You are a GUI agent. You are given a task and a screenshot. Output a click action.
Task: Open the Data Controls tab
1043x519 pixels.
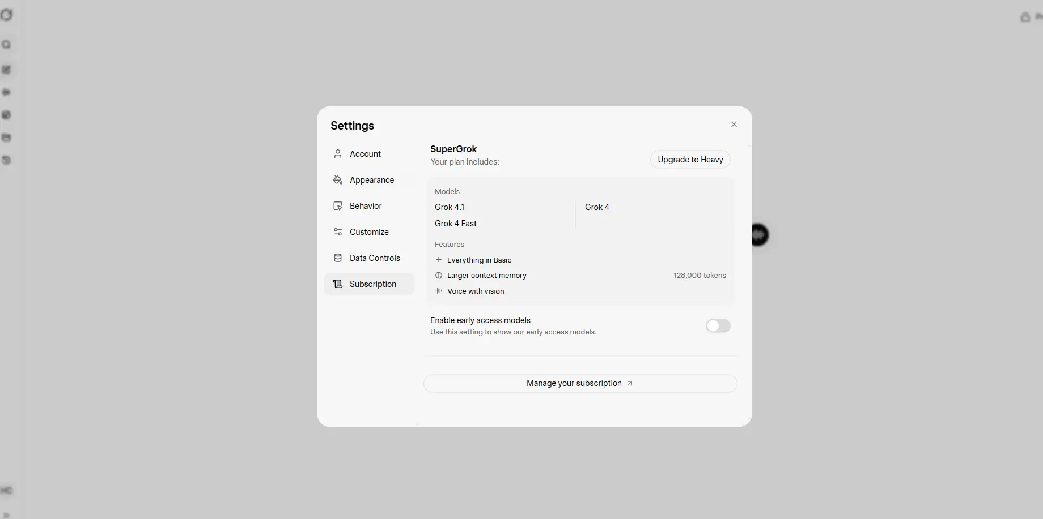click(x=369, y=258)
